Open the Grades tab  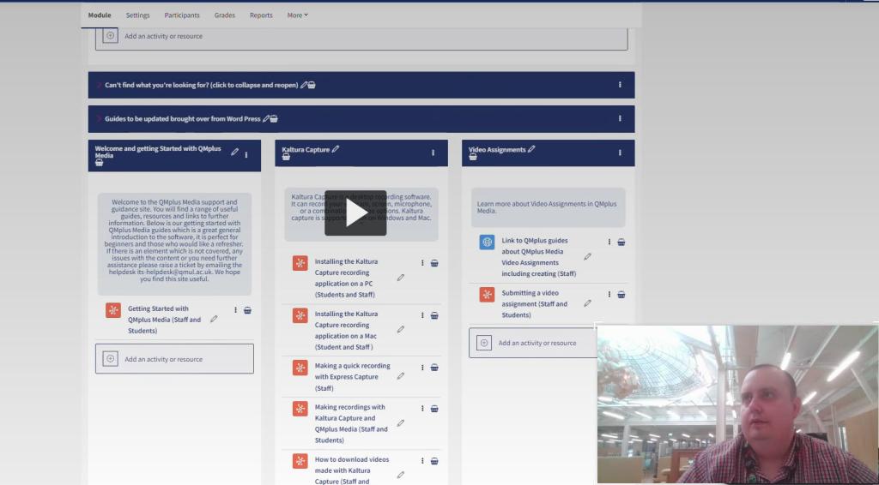tap(224, 15)
